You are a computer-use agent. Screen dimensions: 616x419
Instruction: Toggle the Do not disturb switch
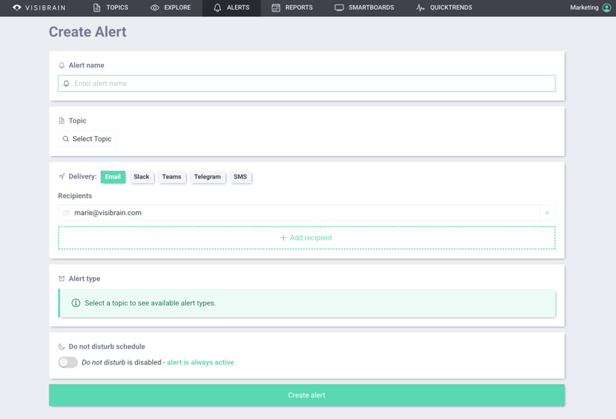coord(68,362)
